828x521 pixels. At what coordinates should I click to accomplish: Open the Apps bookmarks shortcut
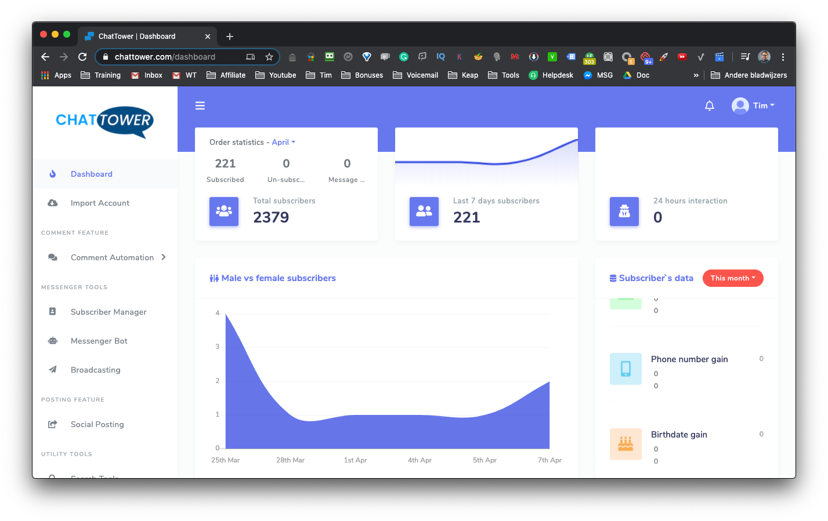pos(56,75)
